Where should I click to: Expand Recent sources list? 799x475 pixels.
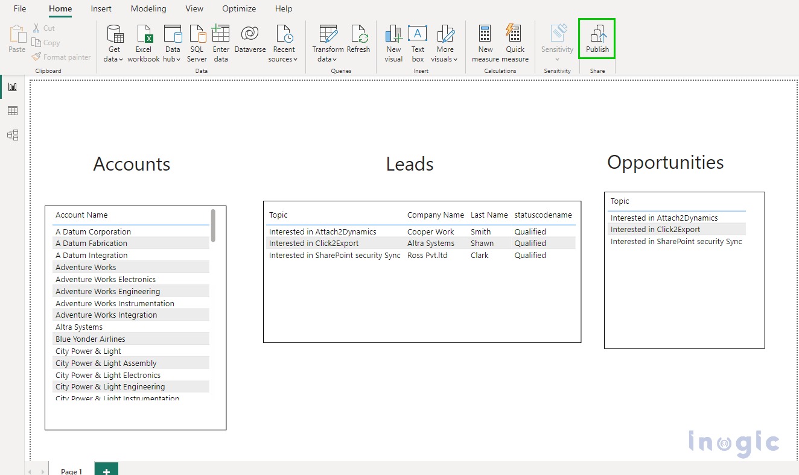point(283,43)
